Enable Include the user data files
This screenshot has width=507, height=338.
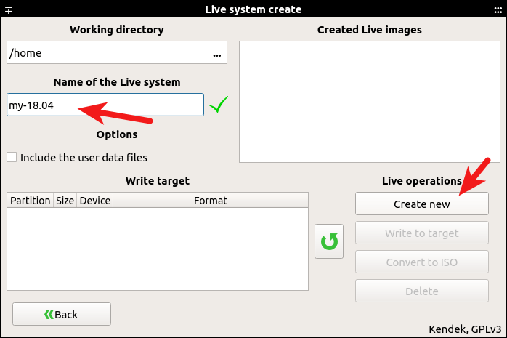pos(12,157)
